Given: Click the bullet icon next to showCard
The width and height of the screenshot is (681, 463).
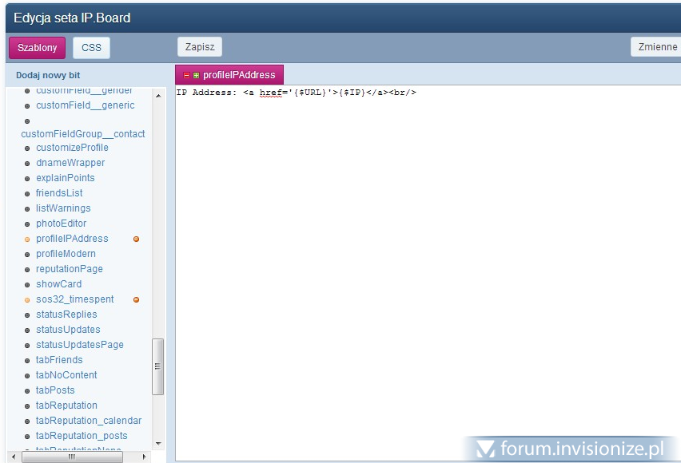Looking at the screenshot, I should tap(27, 284).
